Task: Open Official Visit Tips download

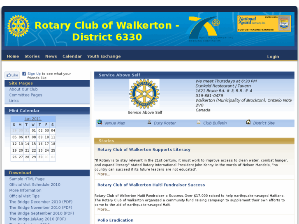Action: (24, 196)
